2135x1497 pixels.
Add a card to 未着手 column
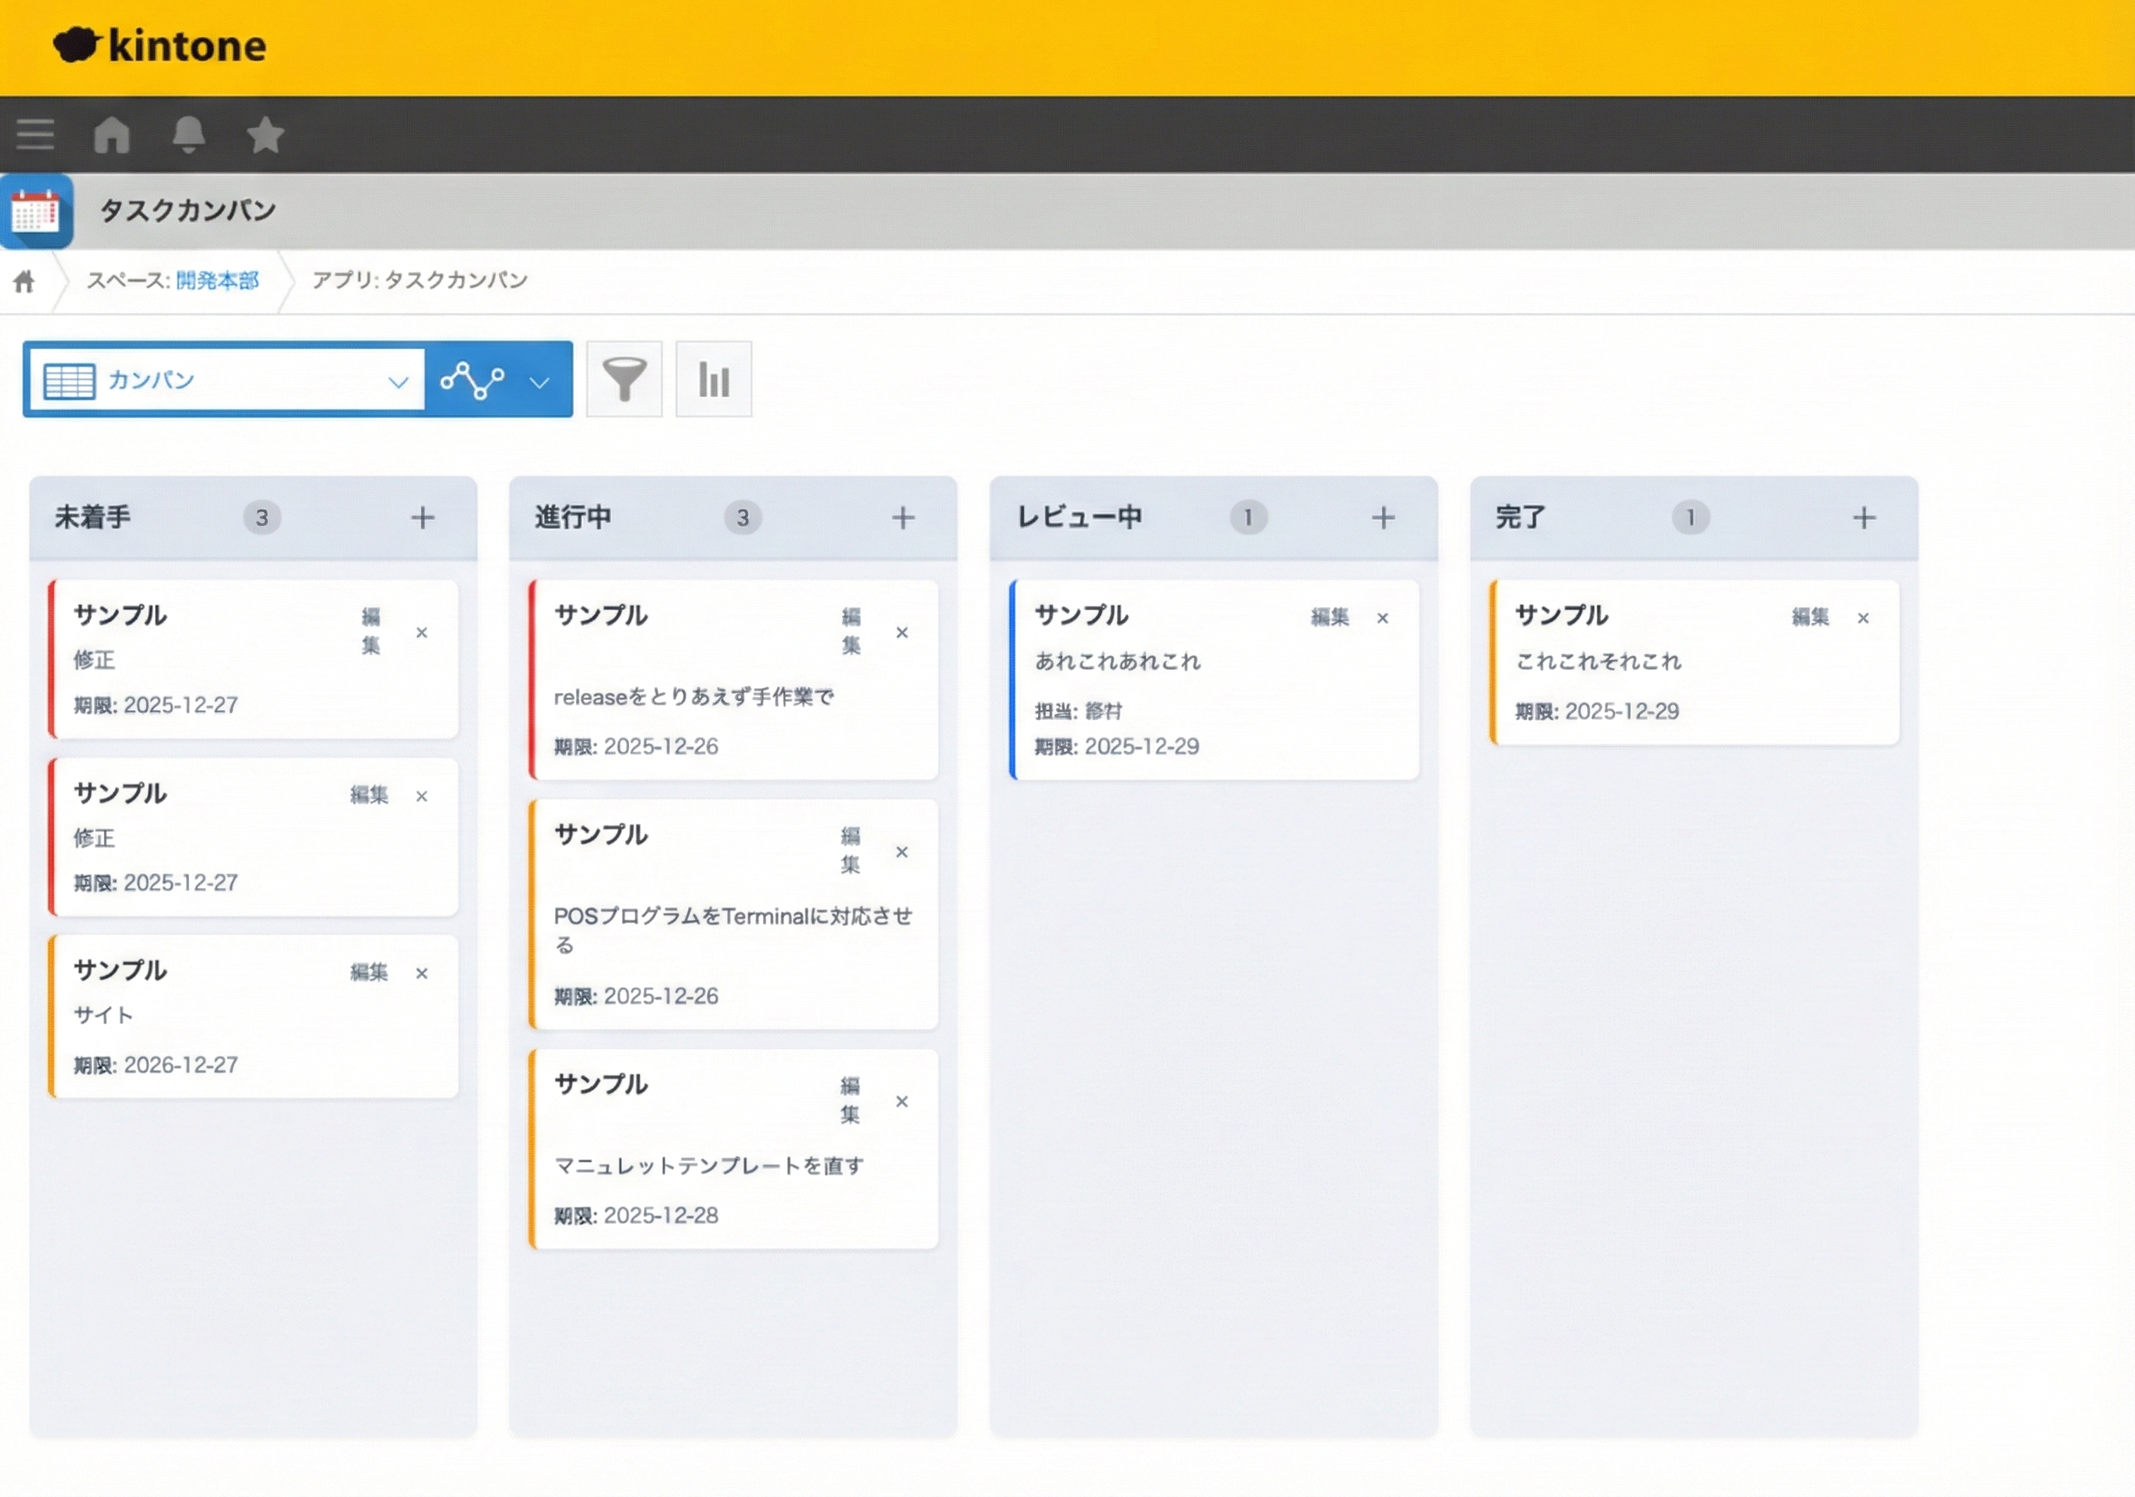coord(423,518)
